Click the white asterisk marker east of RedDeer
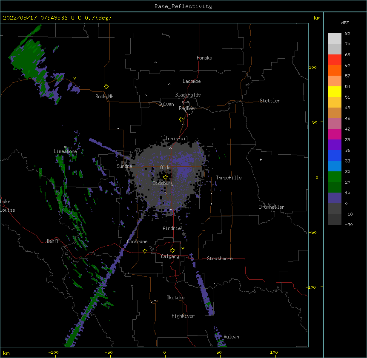Image resolution: width=367 pixels, height=358 pixels. click(x=214, y=129)
